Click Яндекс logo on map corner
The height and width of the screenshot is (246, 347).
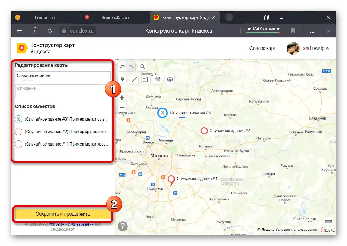point(328,230)
